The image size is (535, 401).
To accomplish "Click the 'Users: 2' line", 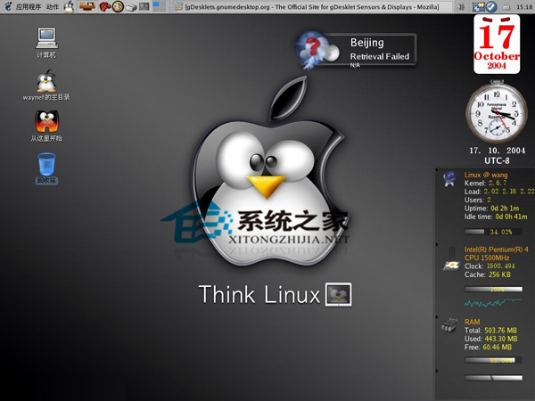I will [x=477, y=200].
